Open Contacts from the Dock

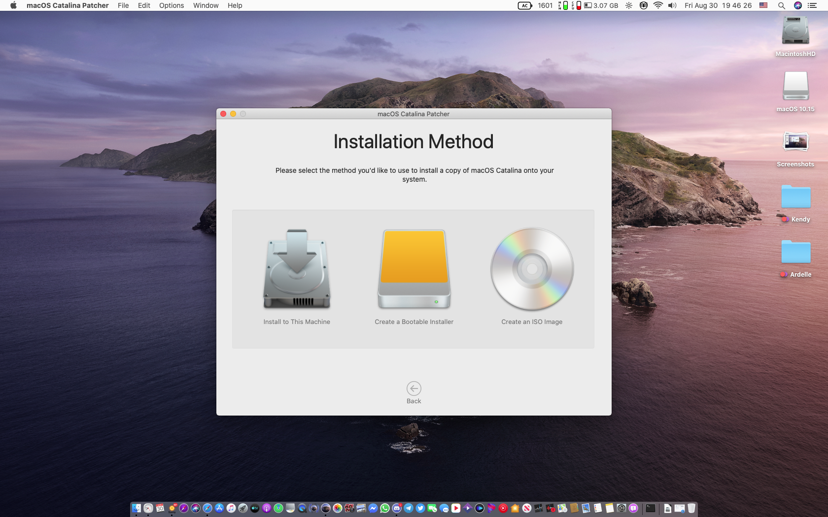coord(574,508)
